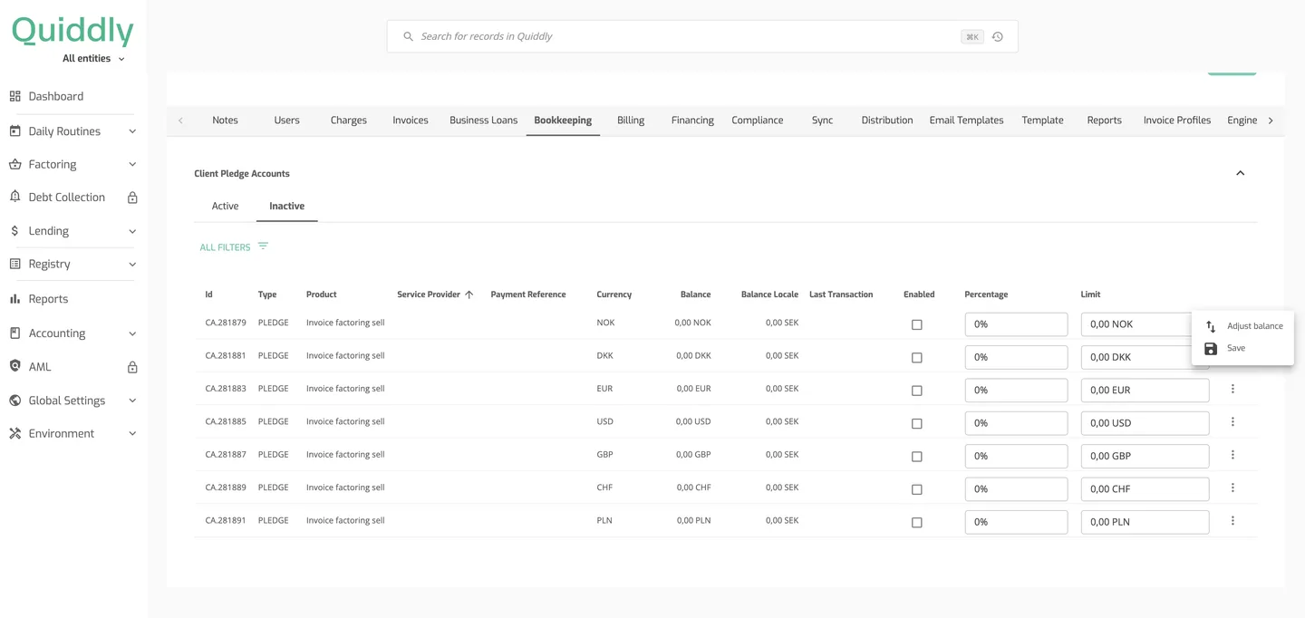Expand Global Settings menu chevron
The width and height of the screenshot is (1305, 618).
[132, 401]
